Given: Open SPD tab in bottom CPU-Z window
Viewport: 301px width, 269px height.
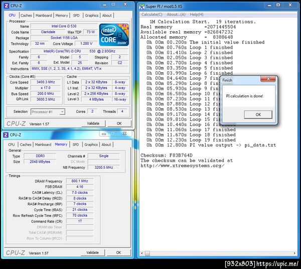Looking at the screenshot, I should click(x=76, y=145).
